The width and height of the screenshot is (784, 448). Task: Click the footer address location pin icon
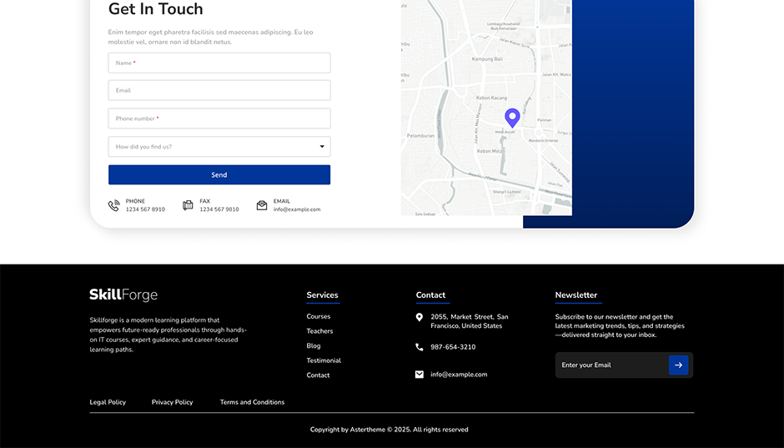[420, 317]
